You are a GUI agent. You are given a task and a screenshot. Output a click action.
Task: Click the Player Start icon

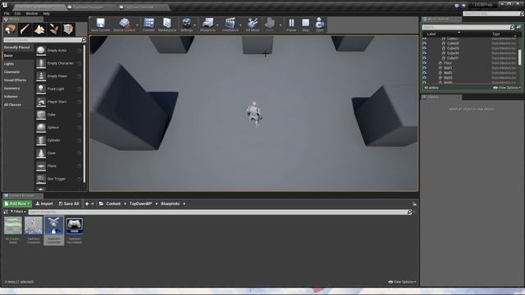(41, 102)
